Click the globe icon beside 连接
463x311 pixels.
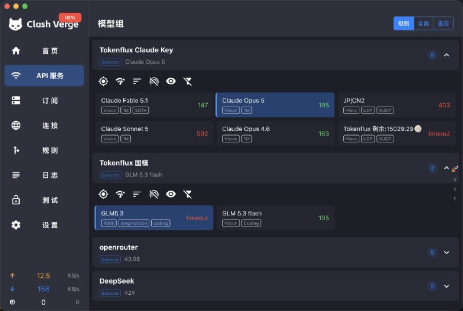[16, 125]
